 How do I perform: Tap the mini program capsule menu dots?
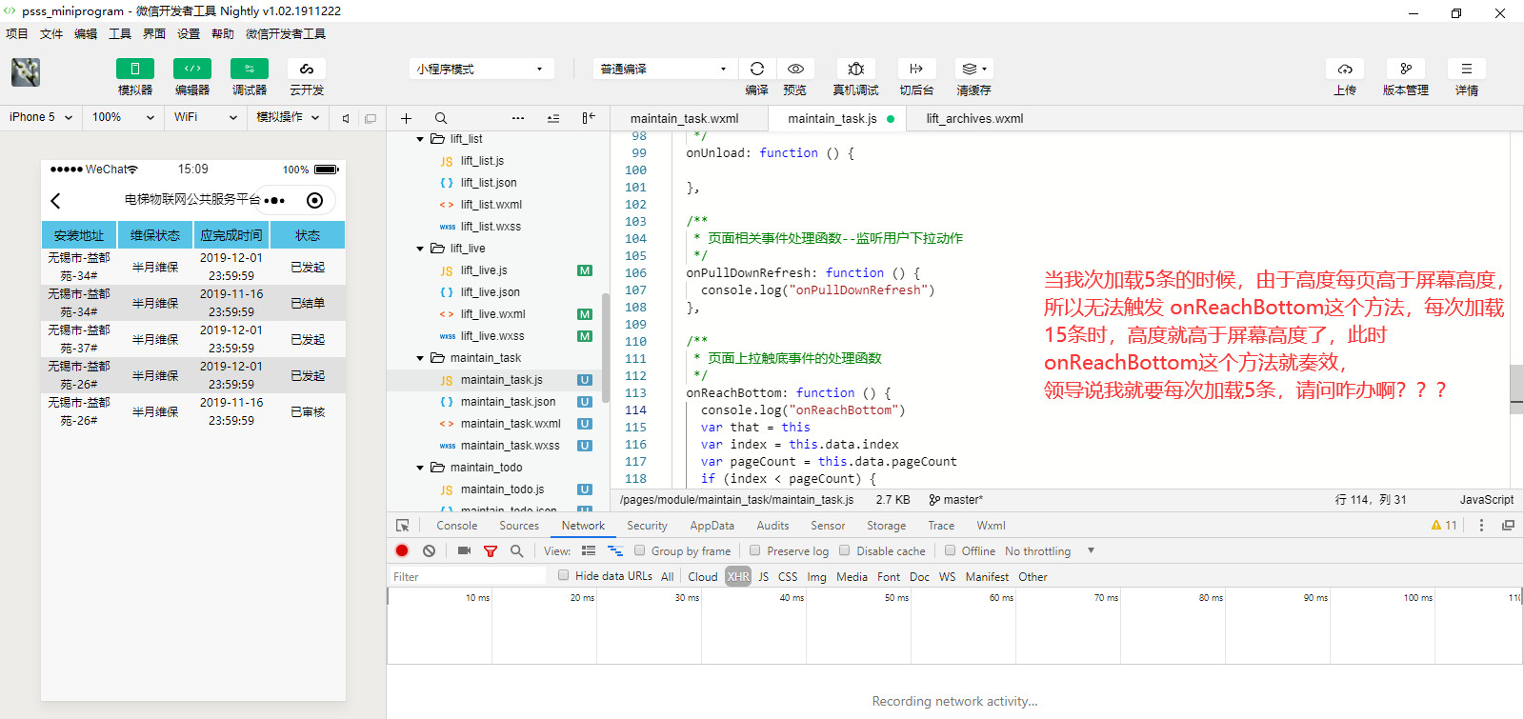click(274, 200)
